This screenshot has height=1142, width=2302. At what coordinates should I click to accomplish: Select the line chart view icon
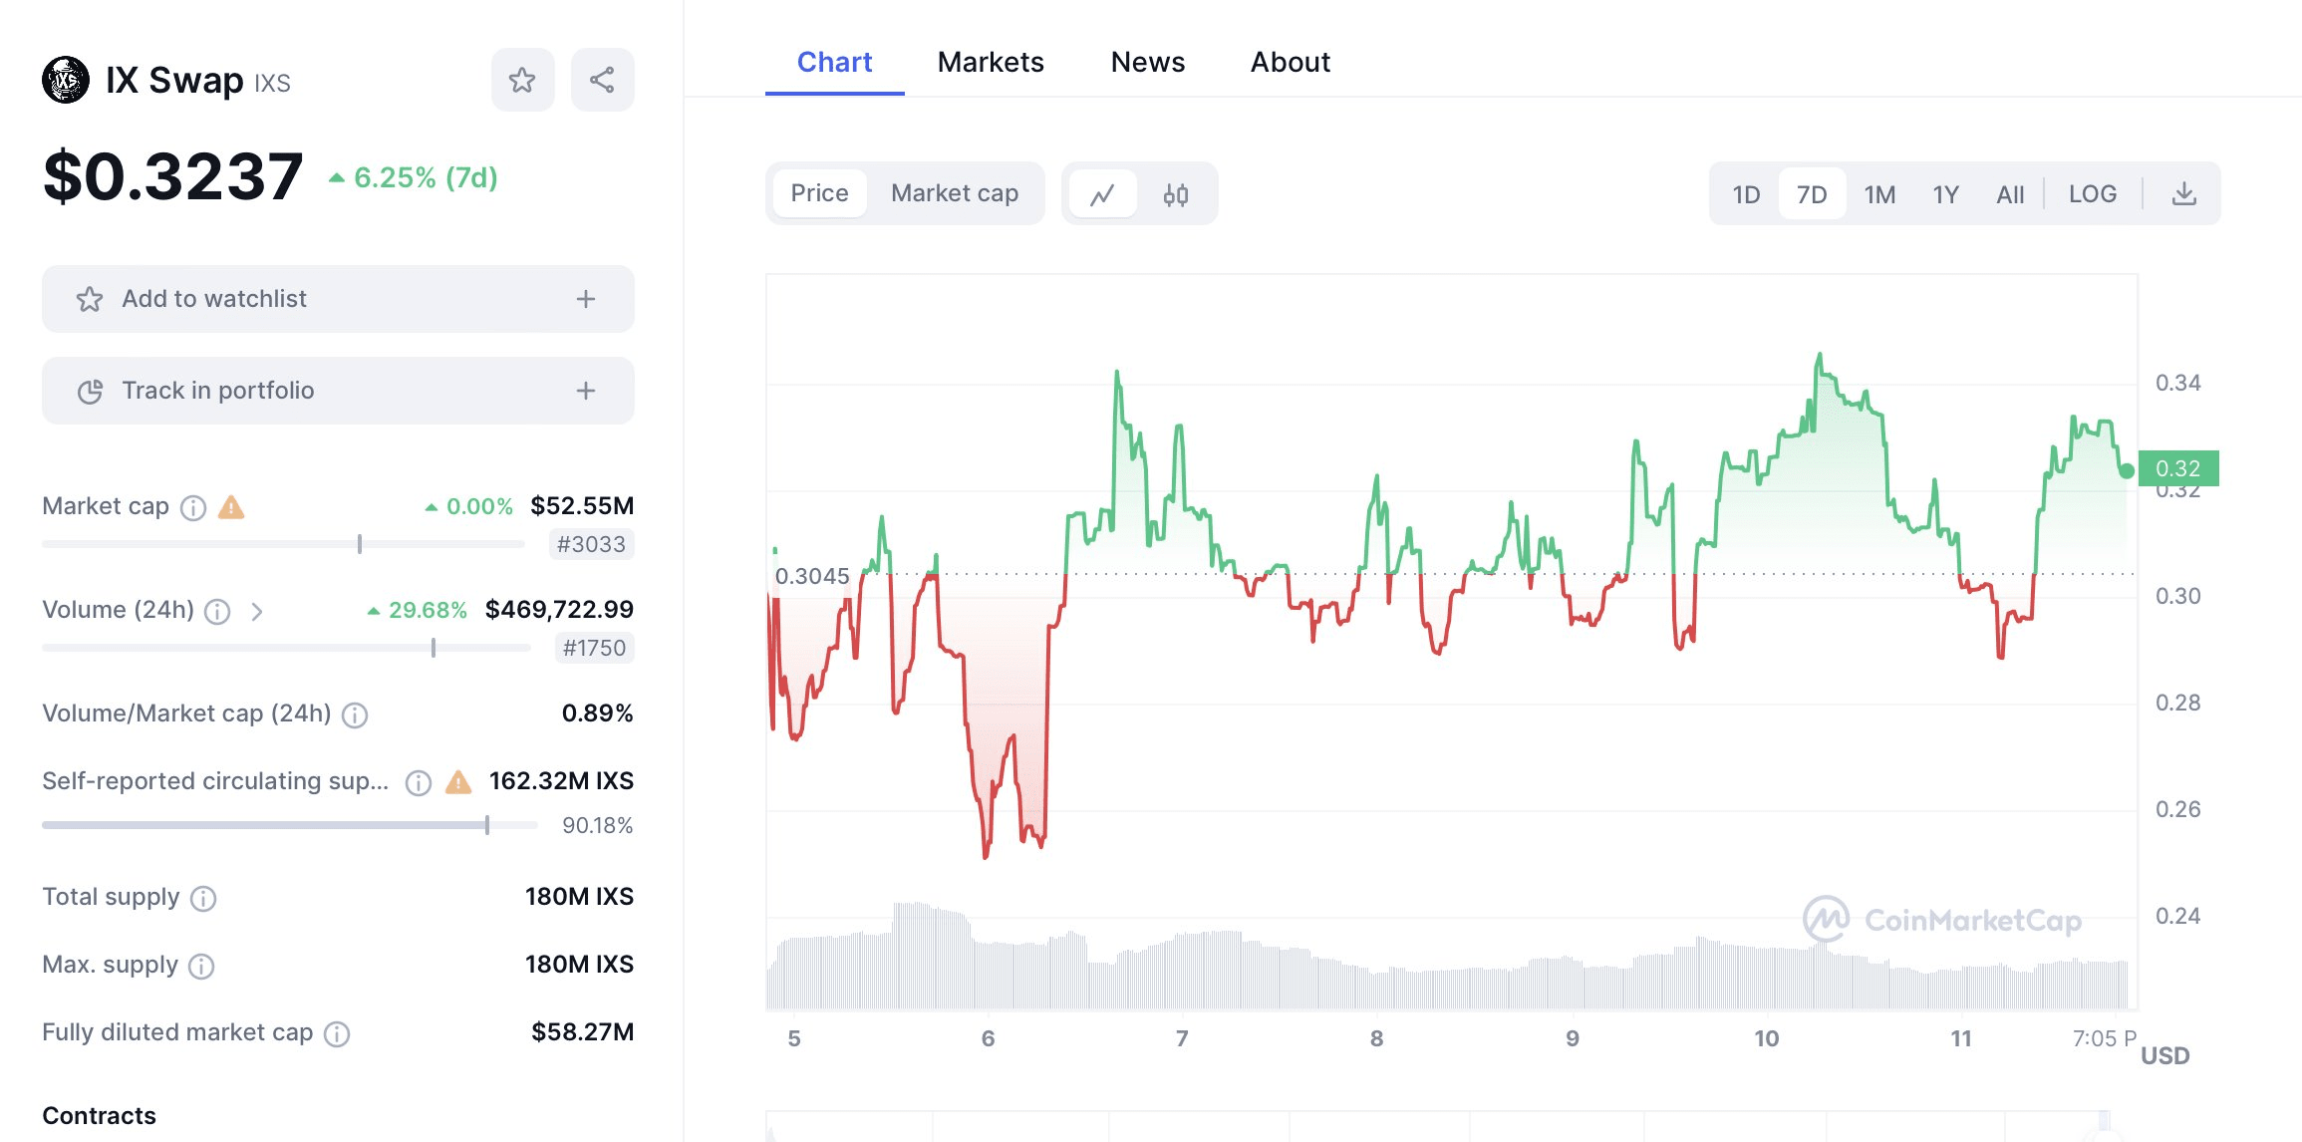(x=1102, y=194)
